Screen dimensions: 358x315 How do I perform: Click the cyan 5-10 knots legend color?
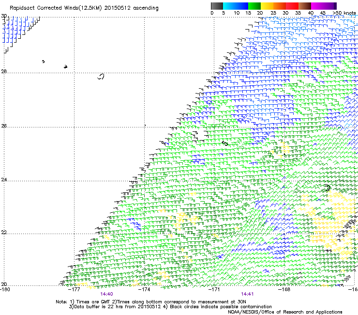pyautogui.click(x=229, y=6)
